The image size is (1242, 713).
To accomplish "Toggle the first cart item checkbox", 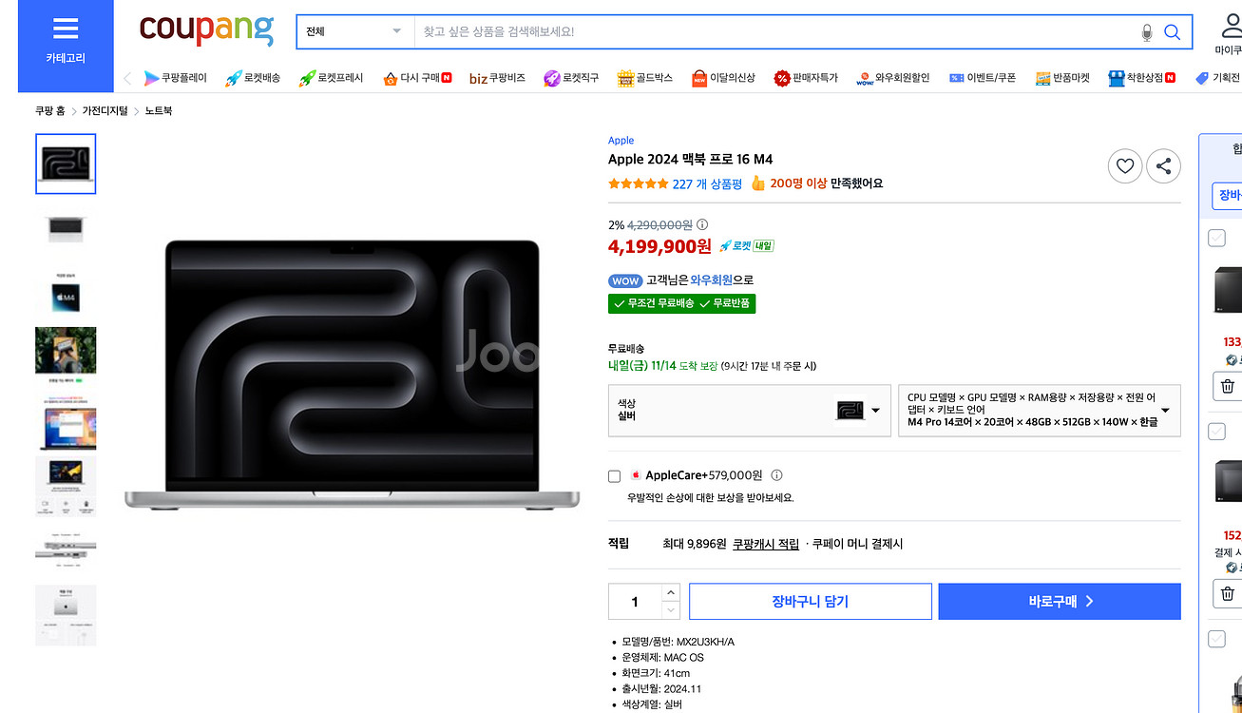I will [x=1216, y=238].
